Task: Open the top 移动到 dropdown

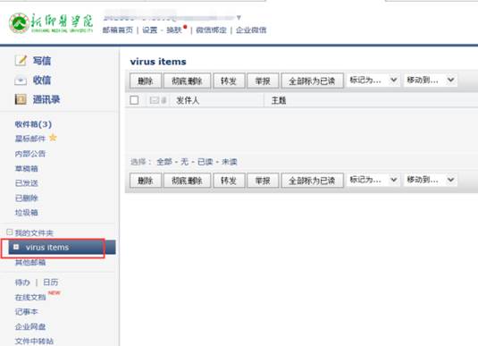Action: pyautogui.click(x=430, y=80)
